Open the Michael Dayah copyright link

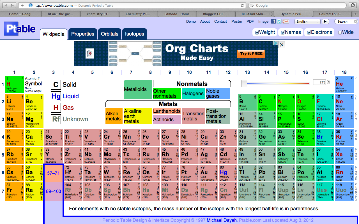click(222, 220)
